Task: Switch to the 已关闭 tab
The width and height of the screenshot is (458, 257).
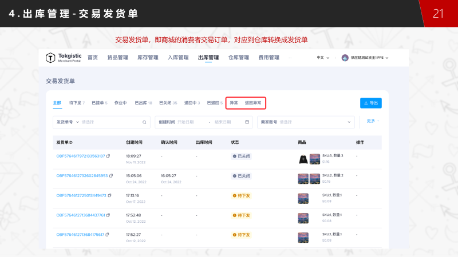Action: click(168, 103)
